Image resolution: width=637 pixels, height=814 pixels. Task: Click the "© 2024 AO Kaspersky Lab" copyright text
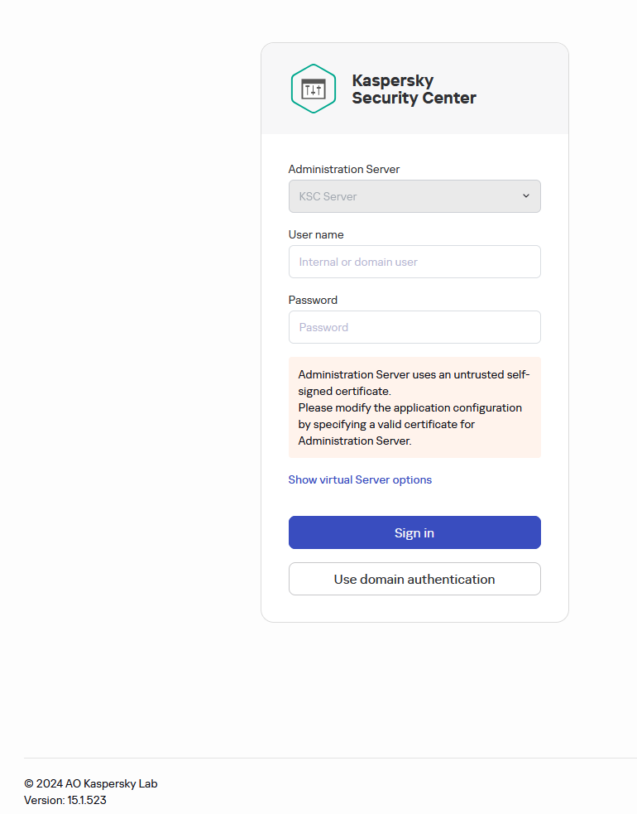coord(91,783)
